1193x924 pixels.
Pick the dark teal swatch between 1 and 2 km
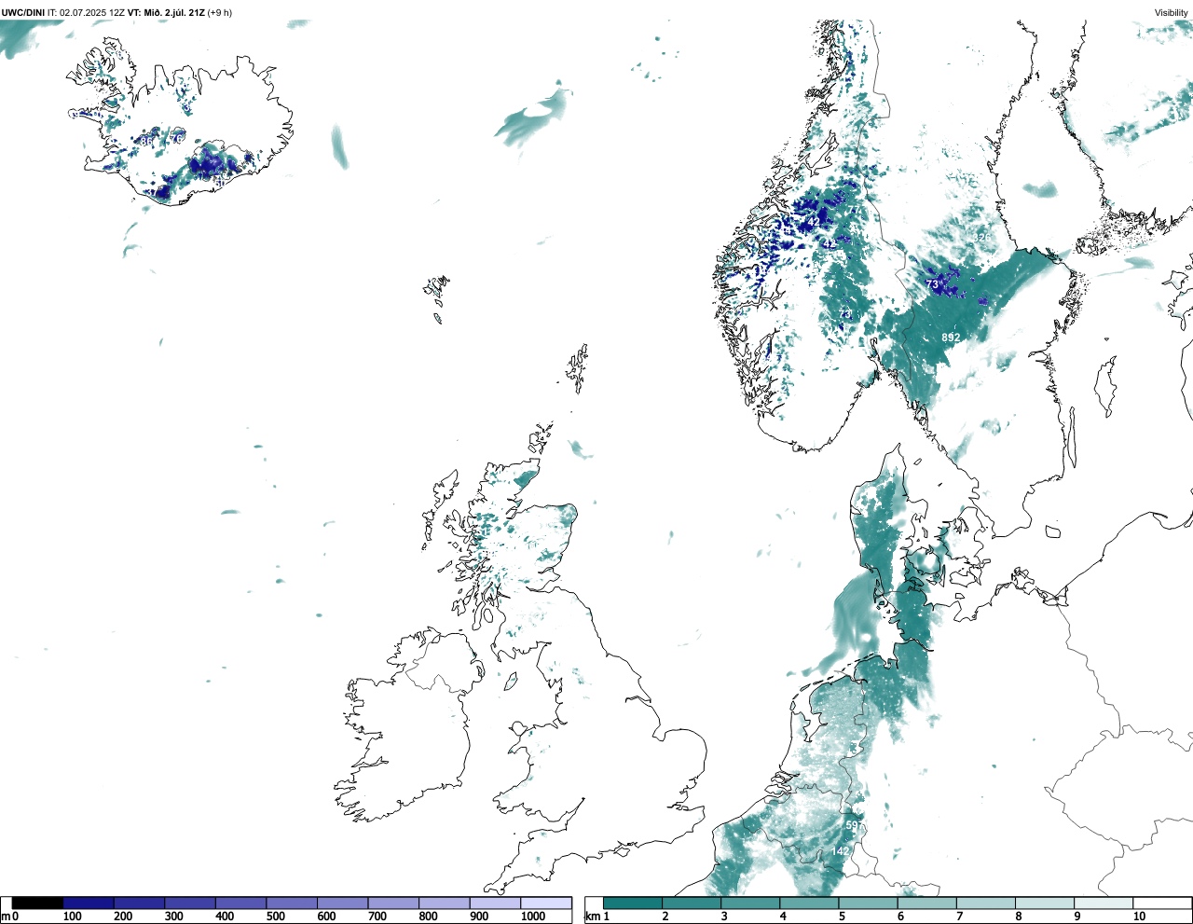[x=633, y=903]
